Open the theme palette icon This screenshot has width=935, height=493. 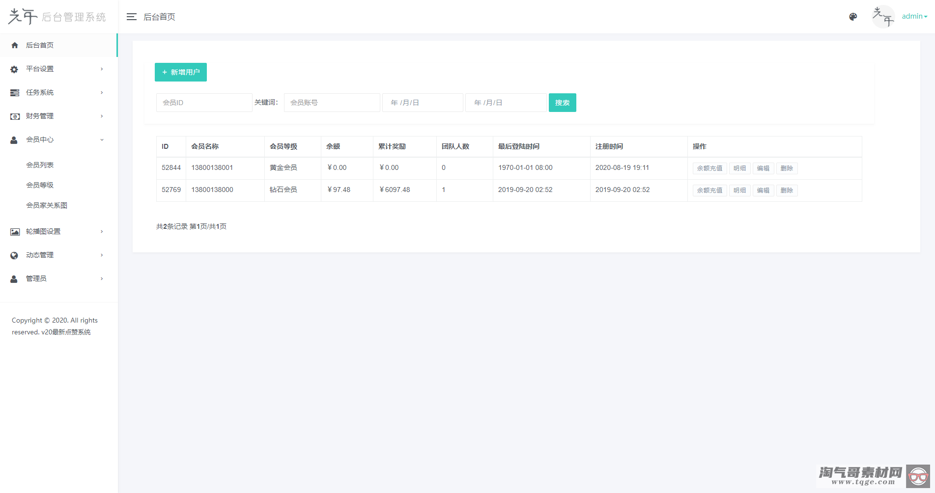[853, 17]
